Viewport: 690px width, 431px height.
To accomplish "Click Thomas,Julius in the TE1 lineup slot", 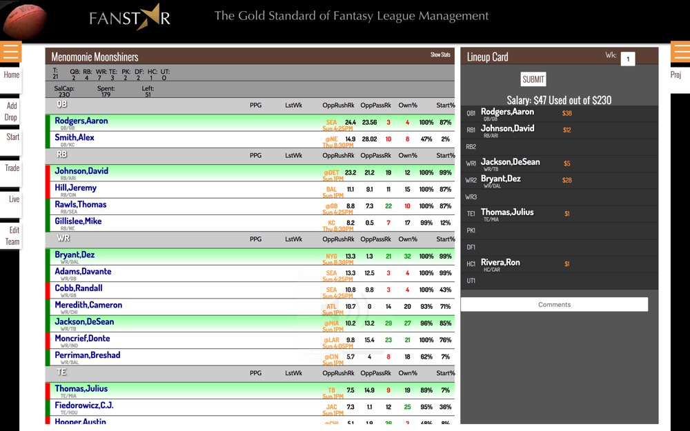I will click(x=507, y=212).
